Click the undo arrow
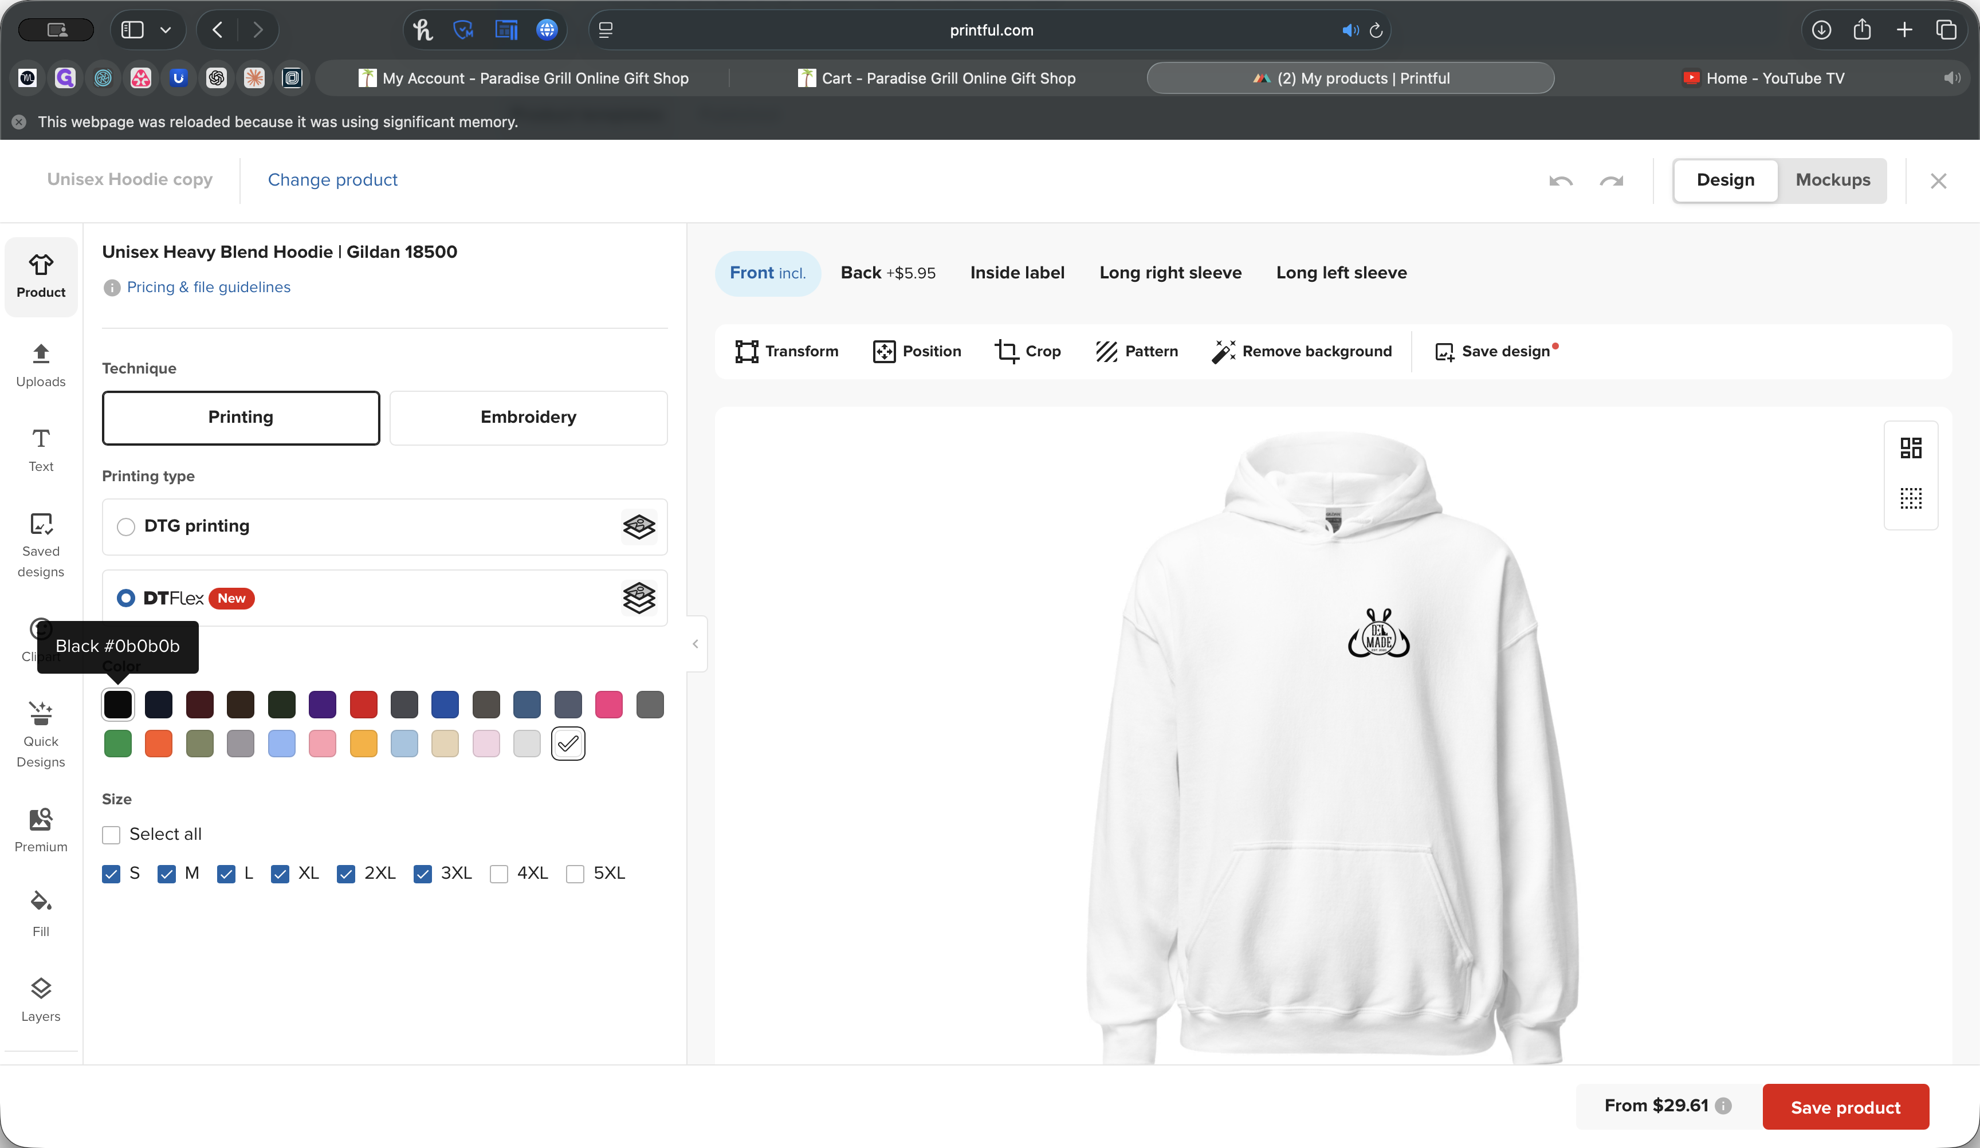The image size is (1980, 1148). [1561, 180]
